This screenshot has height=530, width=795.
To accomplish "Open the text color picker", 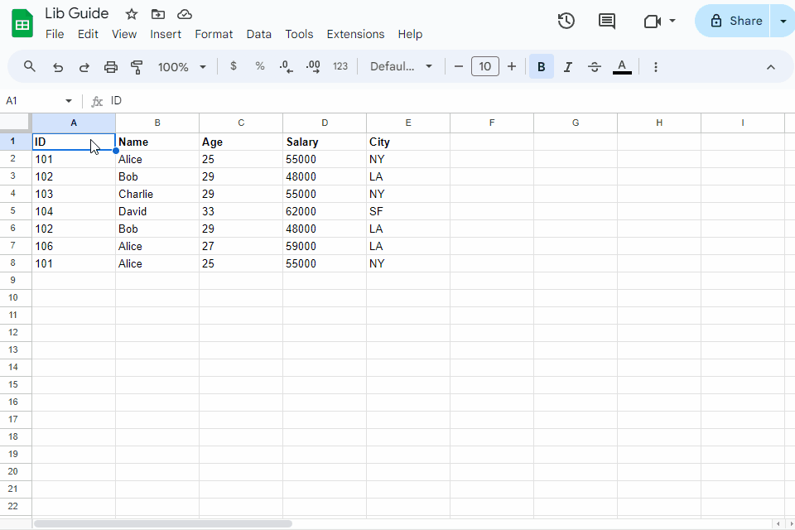I will pyautogui.click(x=622, y=66).
